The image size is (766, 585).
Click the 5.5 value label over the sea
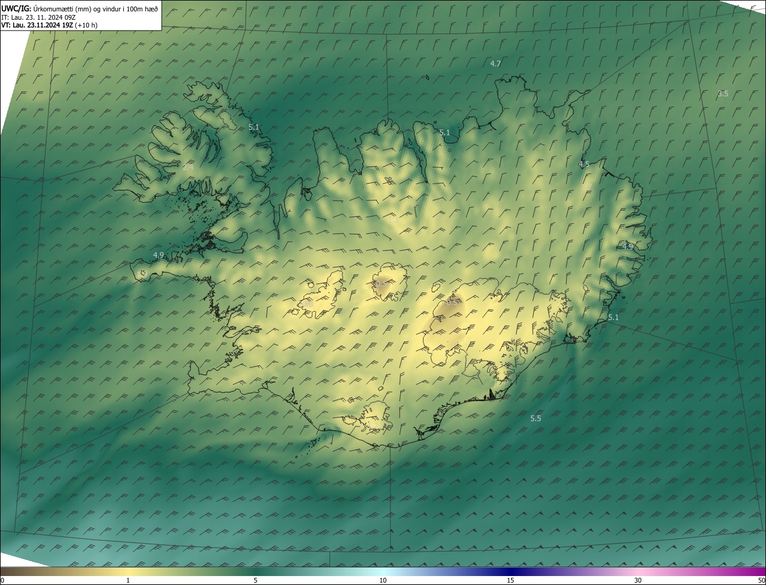[536, 419]
